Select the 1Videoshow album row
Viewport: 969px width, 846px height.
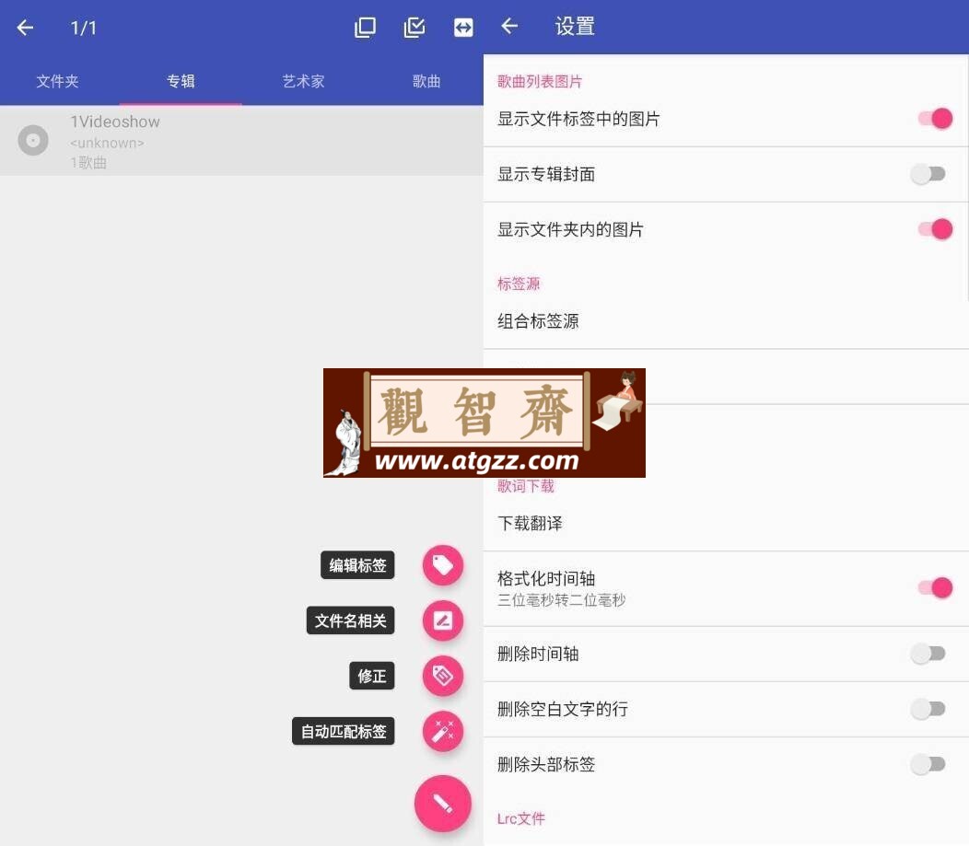click(241, 140)
